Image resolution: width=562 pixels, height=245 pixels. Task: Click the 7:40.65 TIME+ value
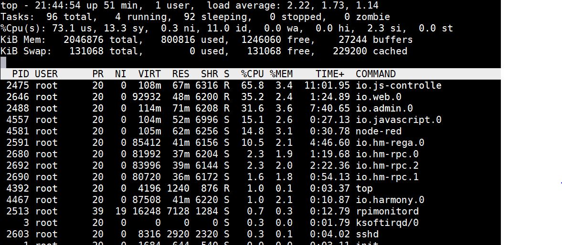[x=330, y=108]
